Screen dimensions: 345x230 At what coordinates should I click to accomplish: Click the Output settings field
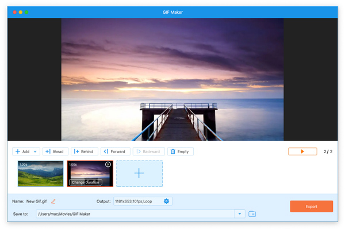[x=143, y=201]
